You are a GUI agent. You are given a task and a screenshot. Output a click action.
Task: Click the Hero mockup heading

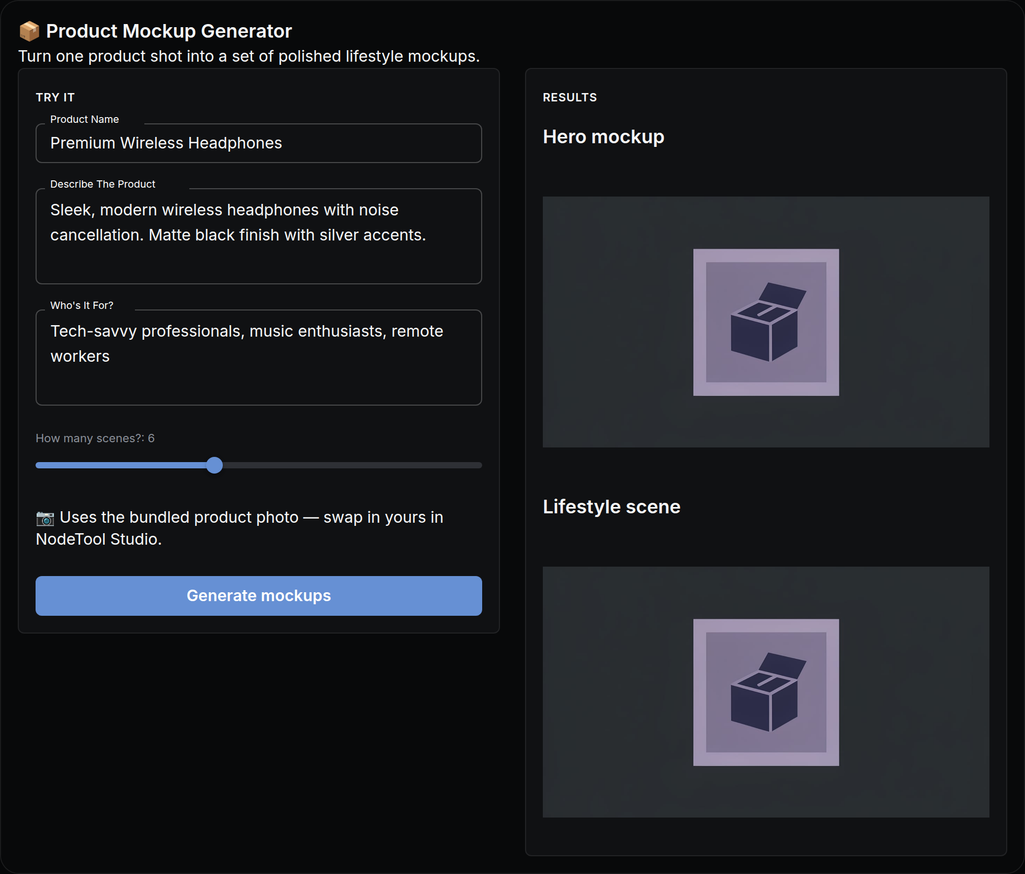[603, 136]
